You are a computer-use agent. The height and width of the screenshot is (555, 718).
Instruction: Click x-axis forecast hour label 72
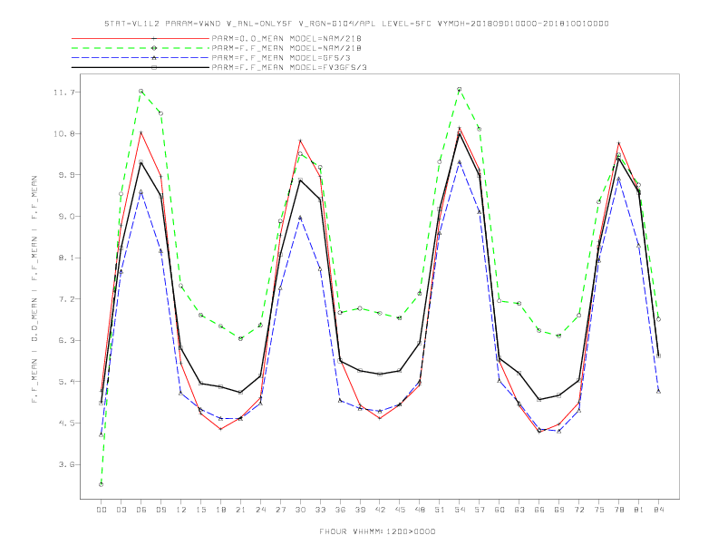point(578,510)
